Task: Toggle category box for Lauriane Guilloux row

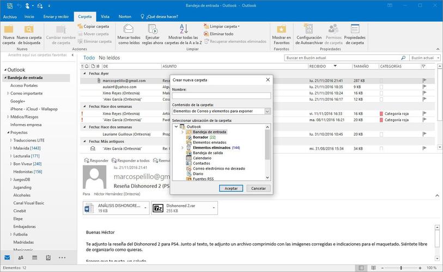Action: pyautogui.click(x=381, y=134)
